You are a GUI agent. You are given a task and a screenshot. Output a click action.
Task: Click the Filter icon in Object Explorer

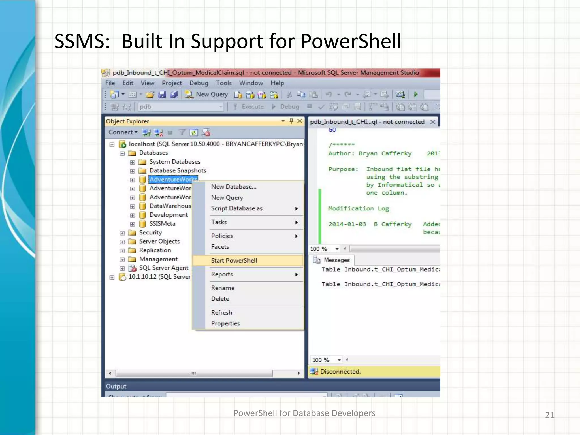(x=182, y=133)
